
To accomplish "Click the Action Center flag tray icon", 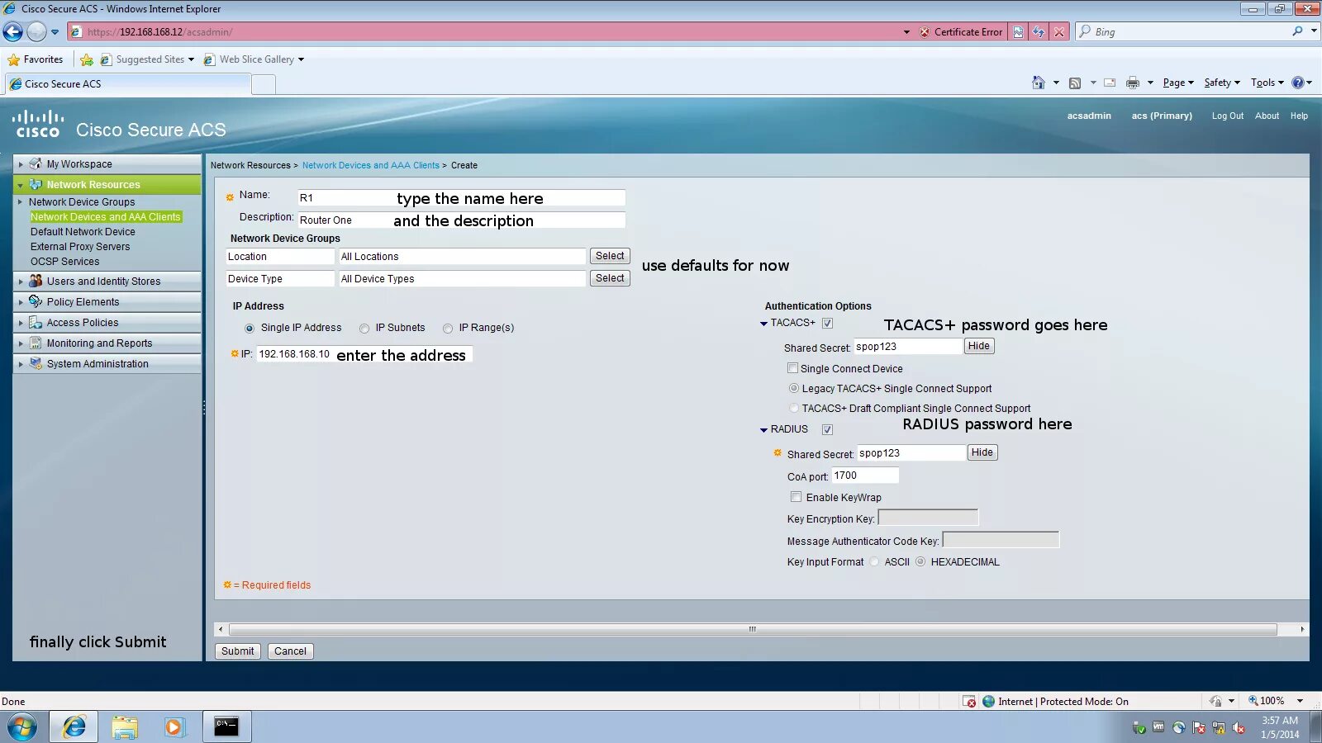I will [x=1198, y=727].
